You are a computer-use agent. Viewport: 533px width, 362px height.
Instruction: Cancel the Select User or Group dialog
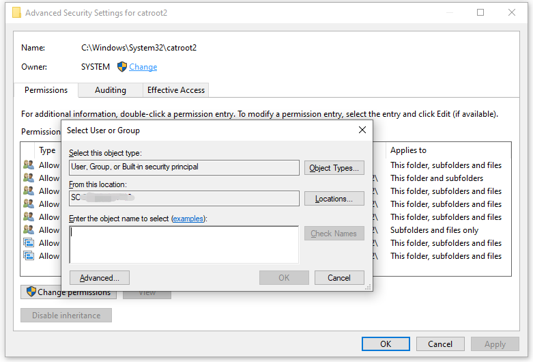point(339,278)
